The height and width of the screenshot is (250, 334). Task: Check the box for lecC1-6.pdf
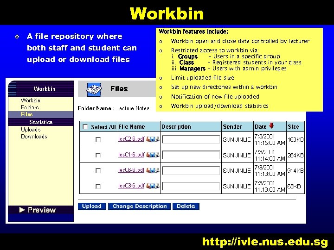[98, 155]
